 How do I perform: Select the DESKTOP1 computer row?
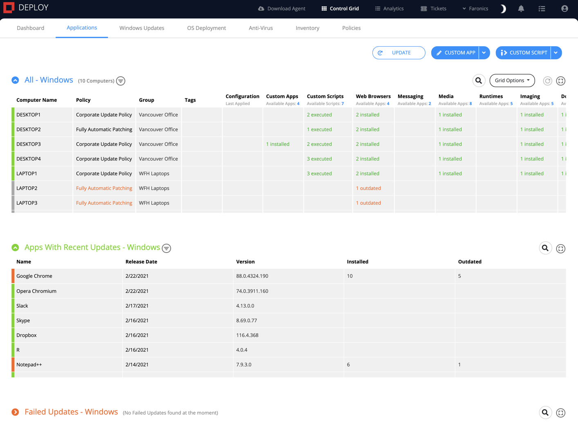click(x=289, y=115)
